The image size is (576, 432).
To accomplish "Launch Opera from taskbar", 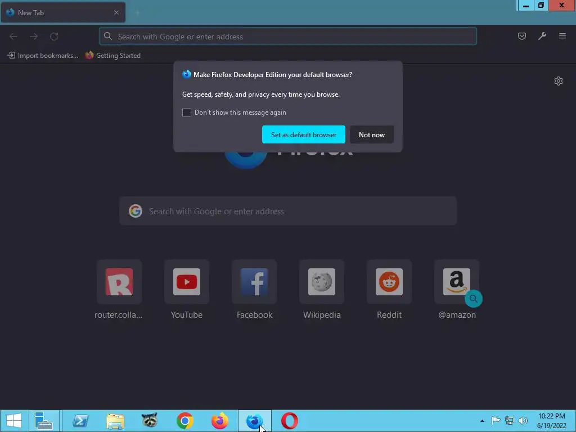I will pos(290,421).
